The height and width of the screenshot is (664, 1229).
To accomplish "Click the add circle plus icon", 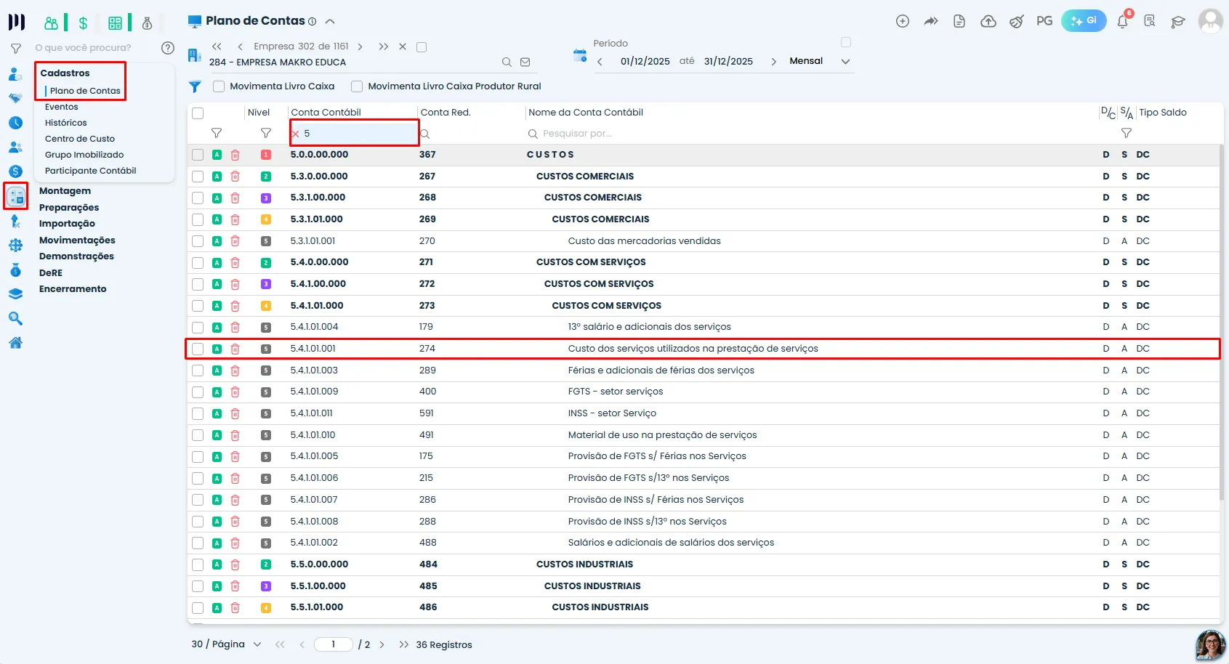I will coord(903,21).
